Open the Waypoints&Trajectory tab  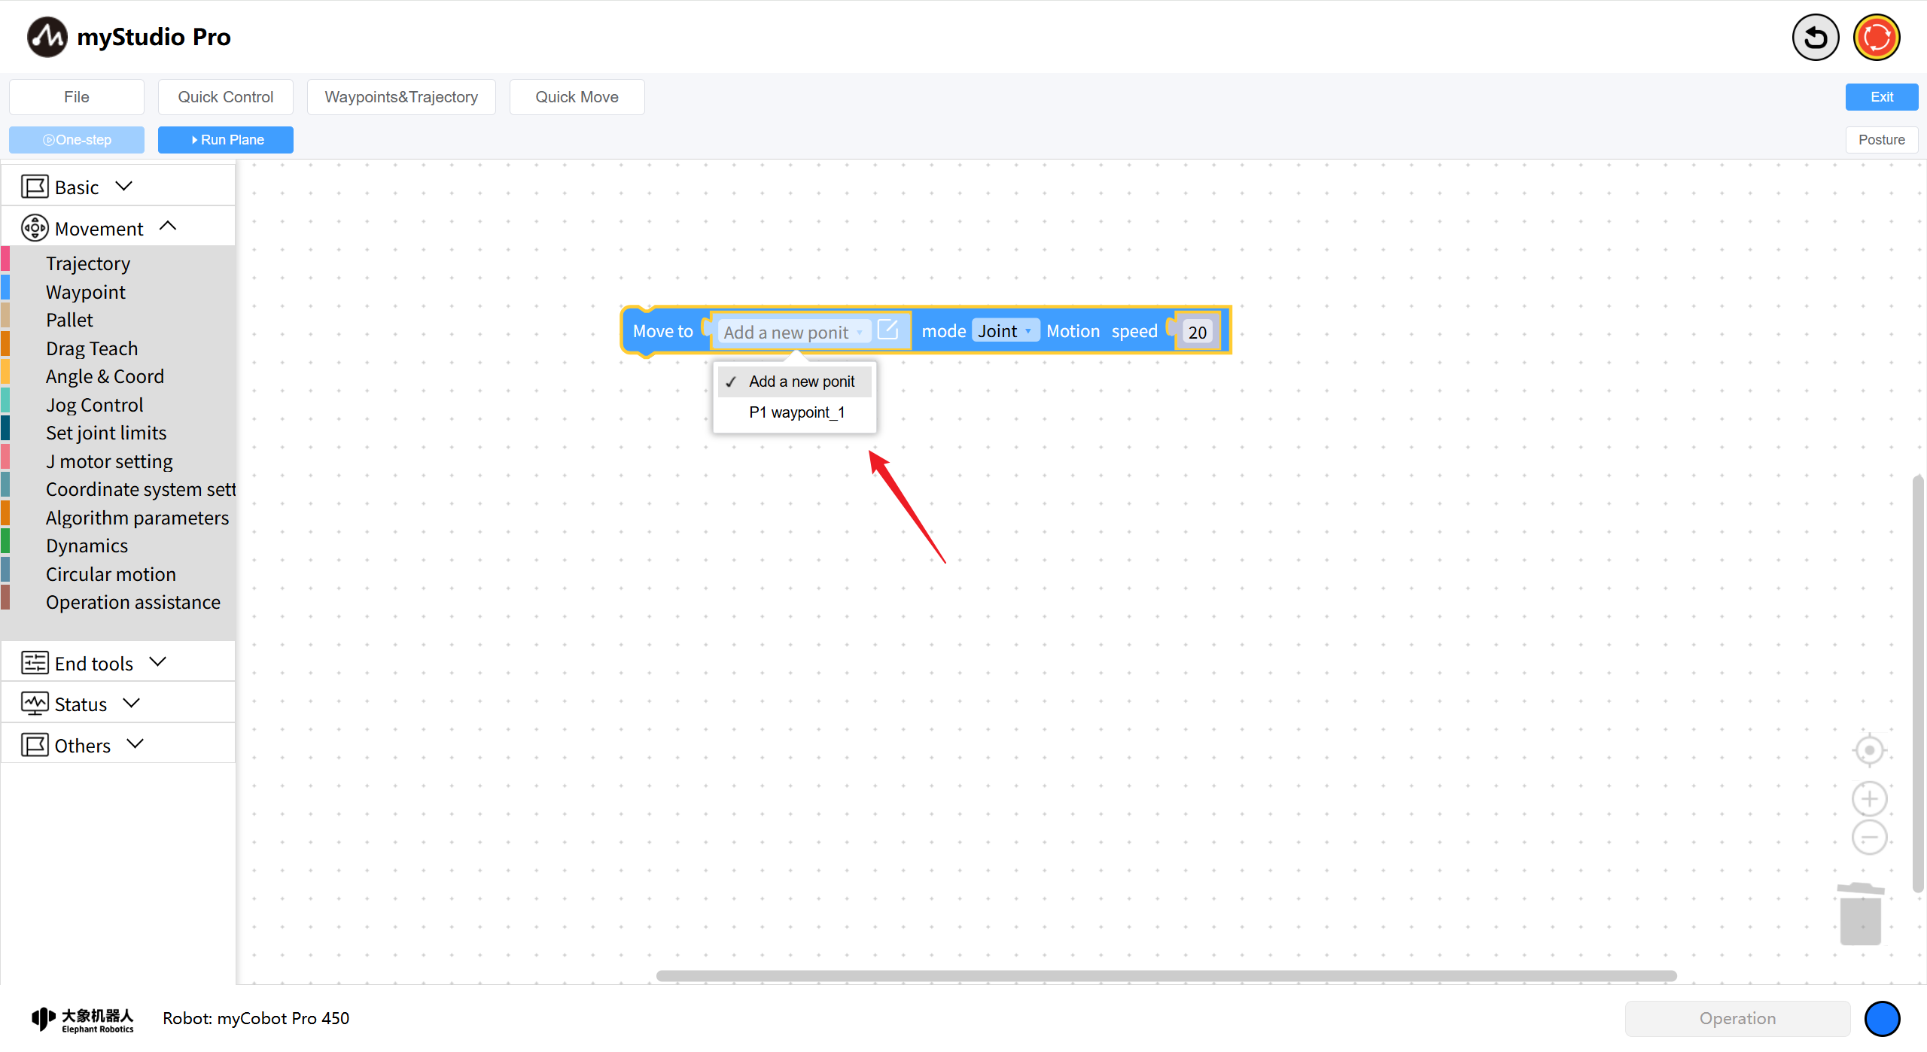coord(401,97)
